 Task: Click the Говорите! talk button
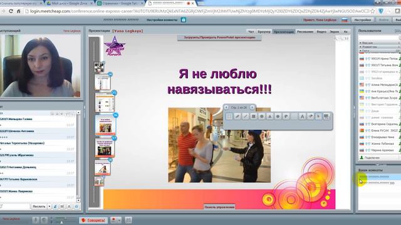[x=93, y=220]
